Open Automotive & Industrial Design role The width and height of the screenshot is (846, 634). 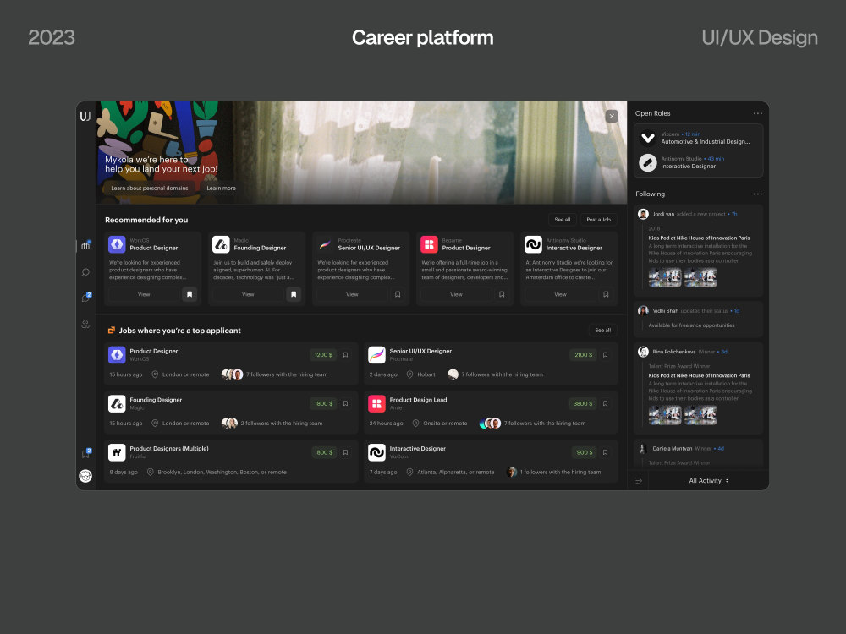pyautogui.click(x=699, y=138)
